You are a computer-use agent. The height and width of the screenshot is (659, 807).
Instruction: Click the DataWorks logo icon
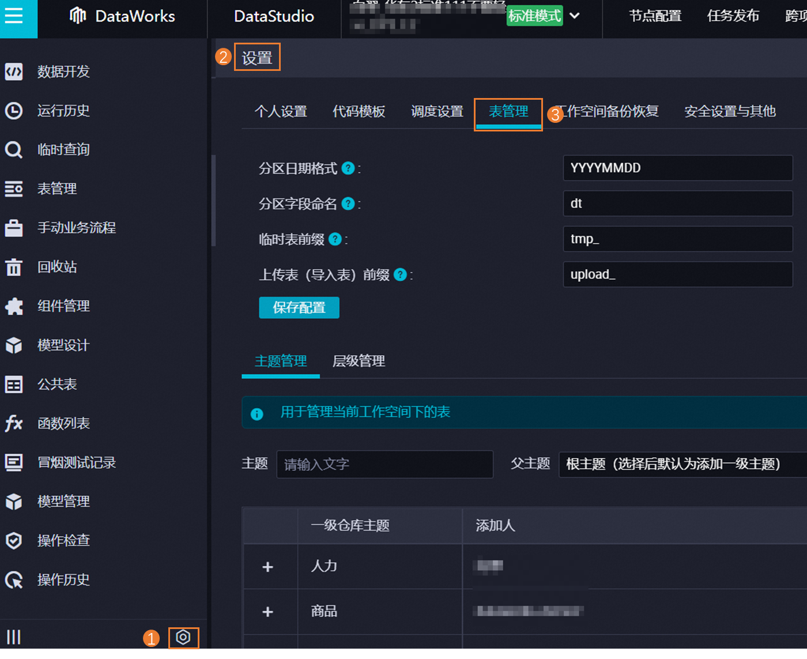[x=78, y=16]
